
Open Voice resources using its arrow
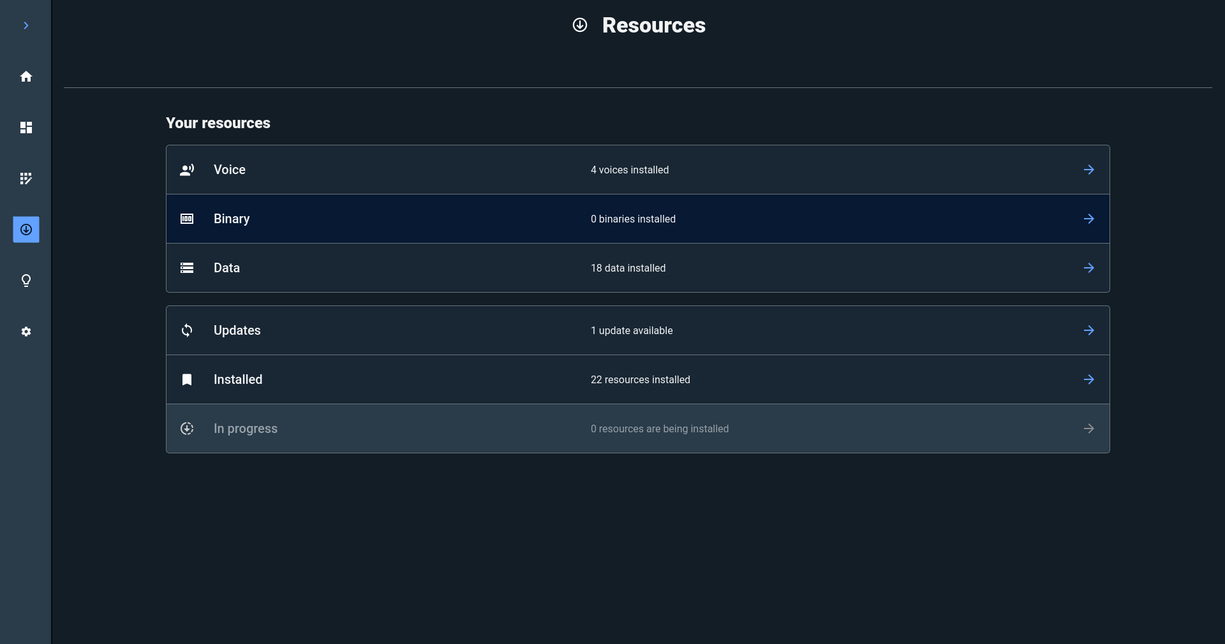1088,170
